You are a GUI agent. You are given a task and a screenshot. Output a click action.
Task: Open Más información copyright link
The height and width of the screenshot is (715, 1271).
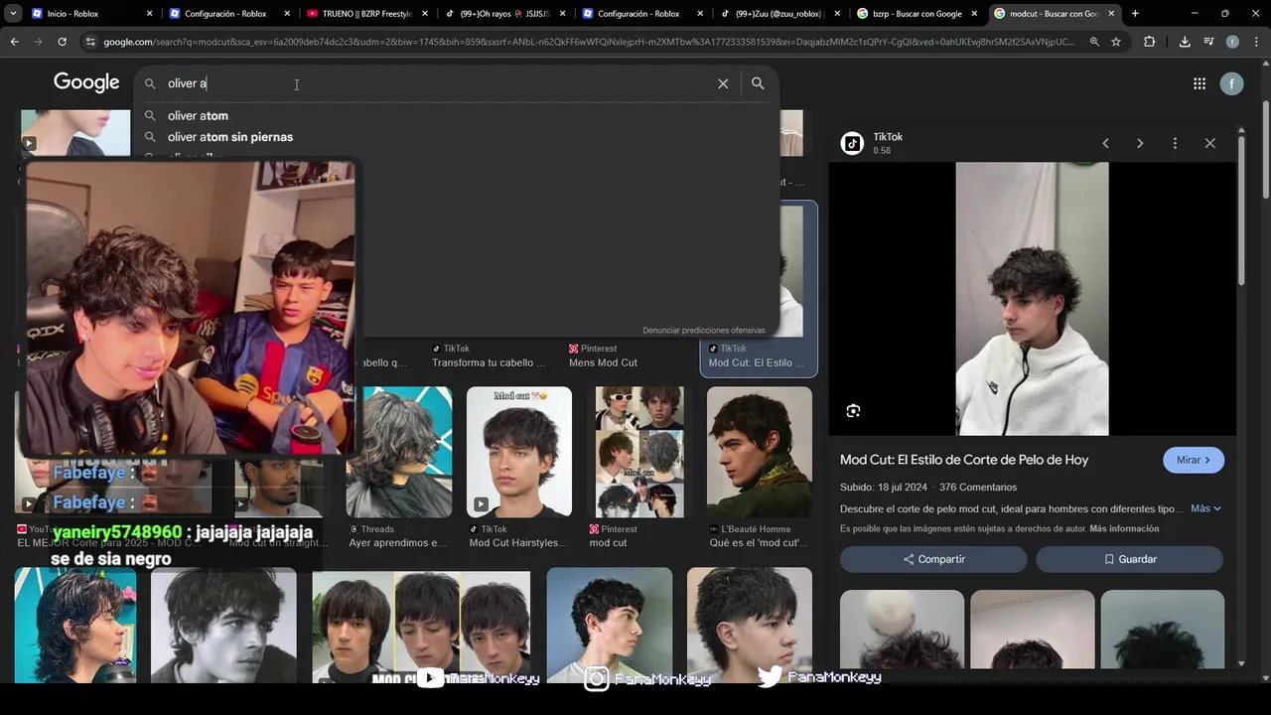tap(1124, 529)
